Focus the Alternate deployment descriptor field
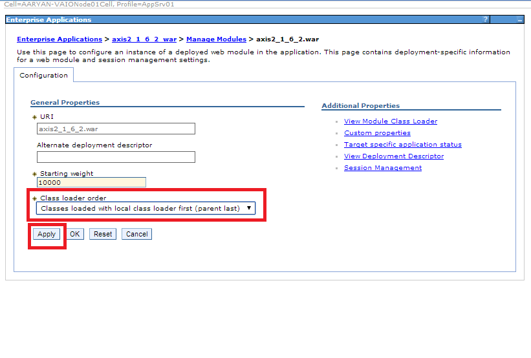Screen dimensions: 531x358 (116, 157)
